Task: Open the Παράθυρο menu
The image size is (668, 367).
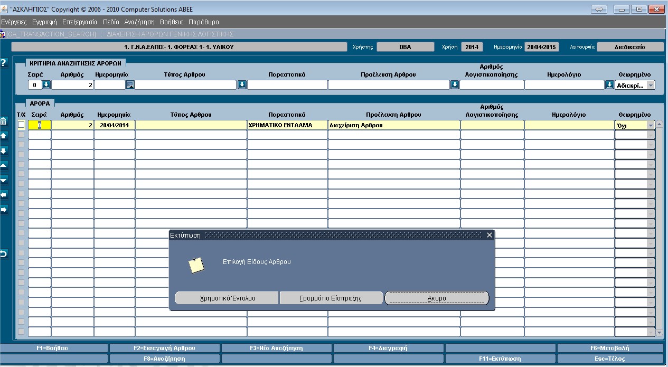Action: point(203,22)
